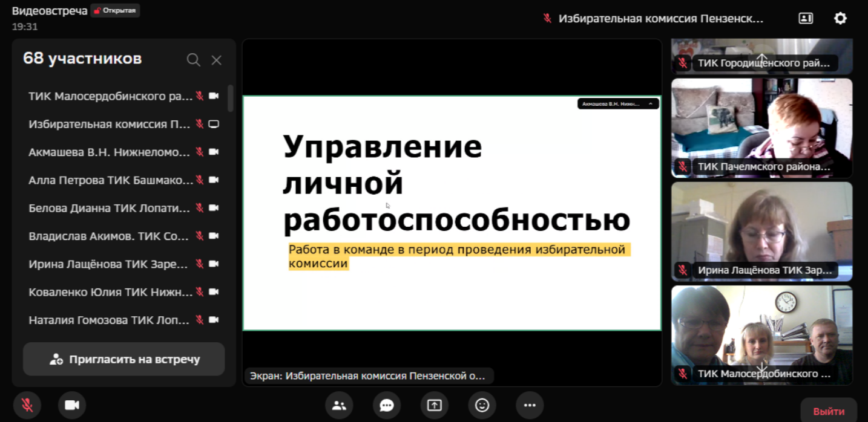The image size is (868, 422).
Task: Click the Ирина Лащёнова video tile
Action: [x=761, y=232]
